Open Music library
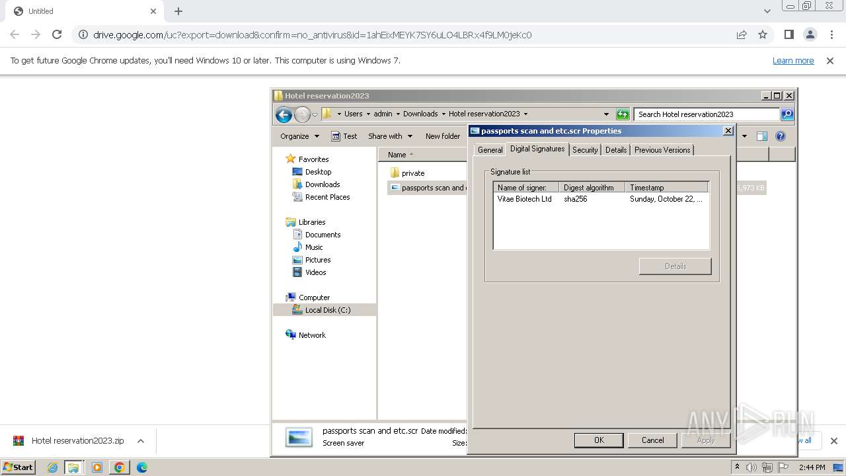 (x=314, y=247)
